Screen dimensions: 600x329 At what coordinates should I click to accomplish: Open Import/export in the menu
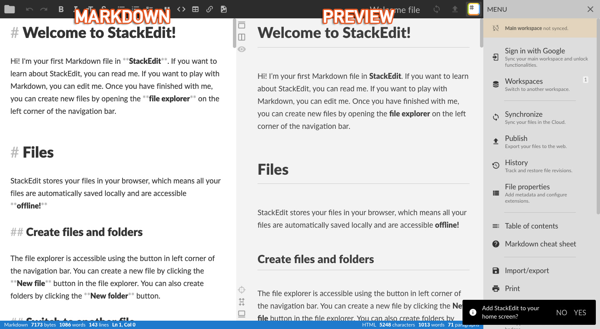[x=540, y=271]
